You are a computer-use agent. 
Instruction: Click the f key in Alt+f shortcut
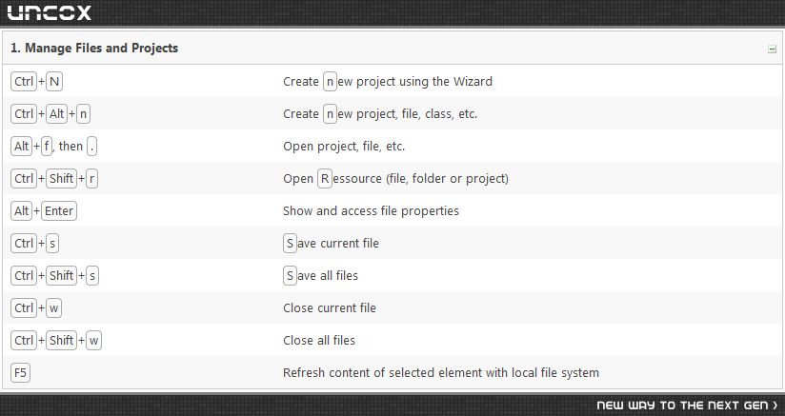click(47, 147)
